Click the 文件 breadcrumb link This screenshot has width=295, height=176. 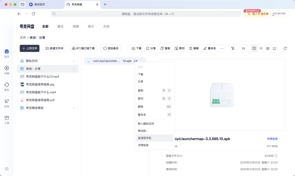[x=23, y=38]
